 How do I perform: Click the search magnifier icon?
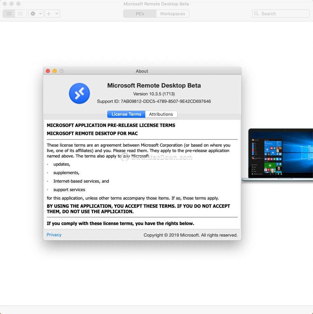(257, 14)
